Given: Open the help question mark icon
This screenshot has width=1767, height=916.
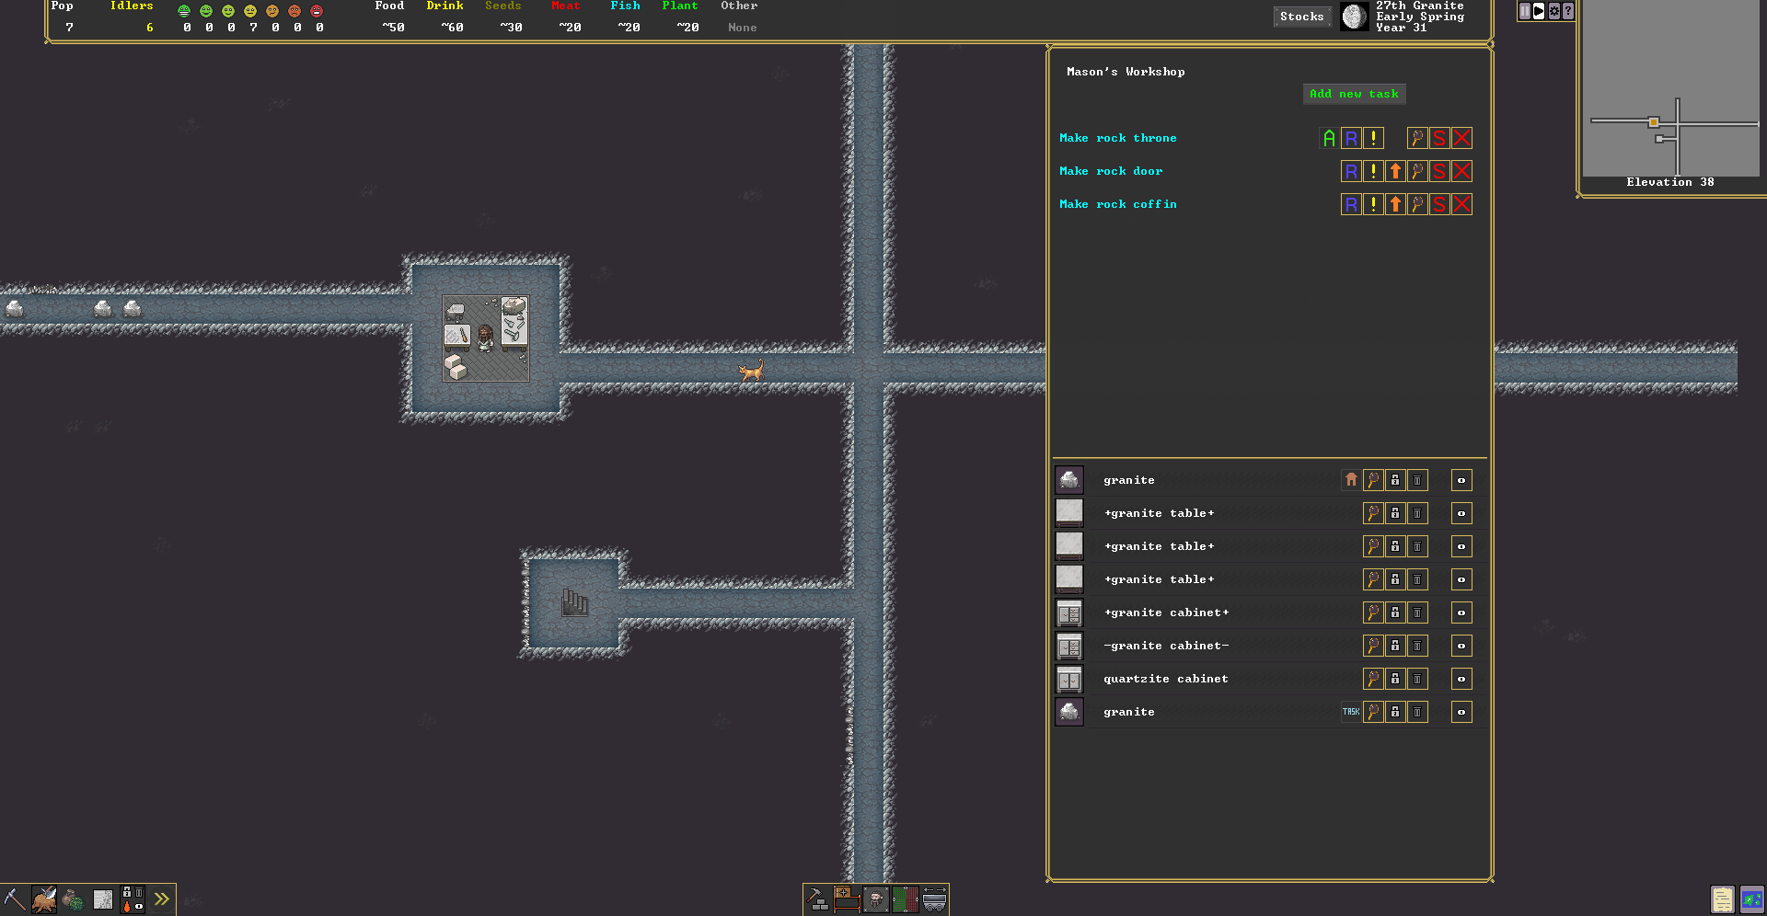Looking at the screenshot, I should [x=1568, y=11].
